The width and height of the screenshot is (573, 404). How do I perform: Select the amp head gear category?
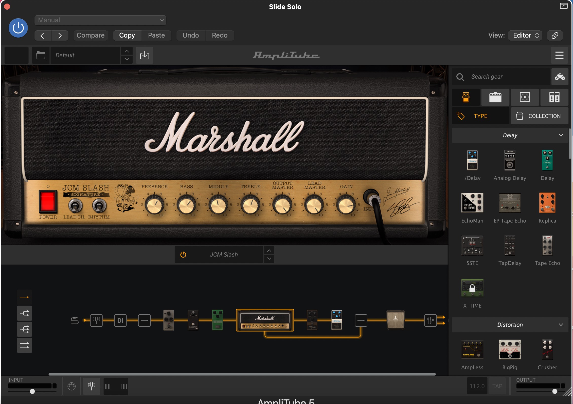tap(495, 97)
